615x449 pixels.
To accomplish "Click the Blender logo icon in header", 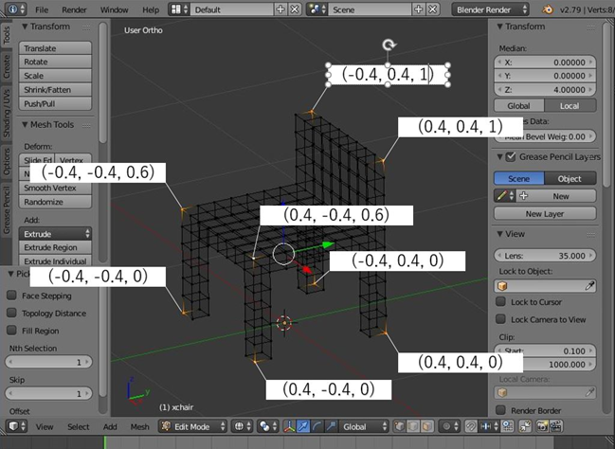I will tap(548, 9).
